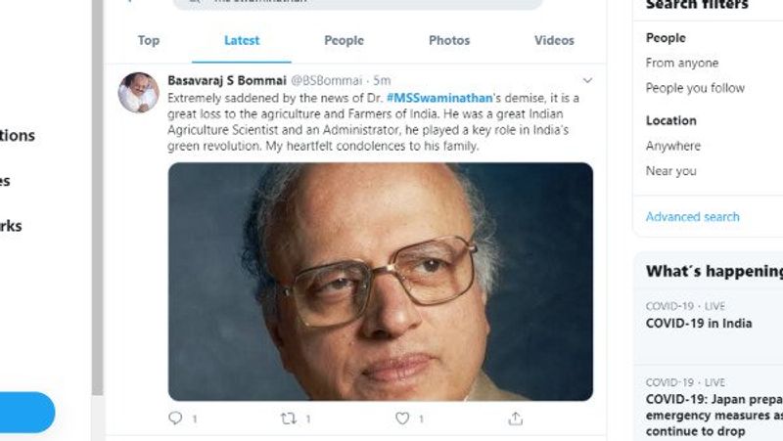This screenshot has width=783, height=441.
Task: Switch to the Top tab
Action: [x=149, y=40]
